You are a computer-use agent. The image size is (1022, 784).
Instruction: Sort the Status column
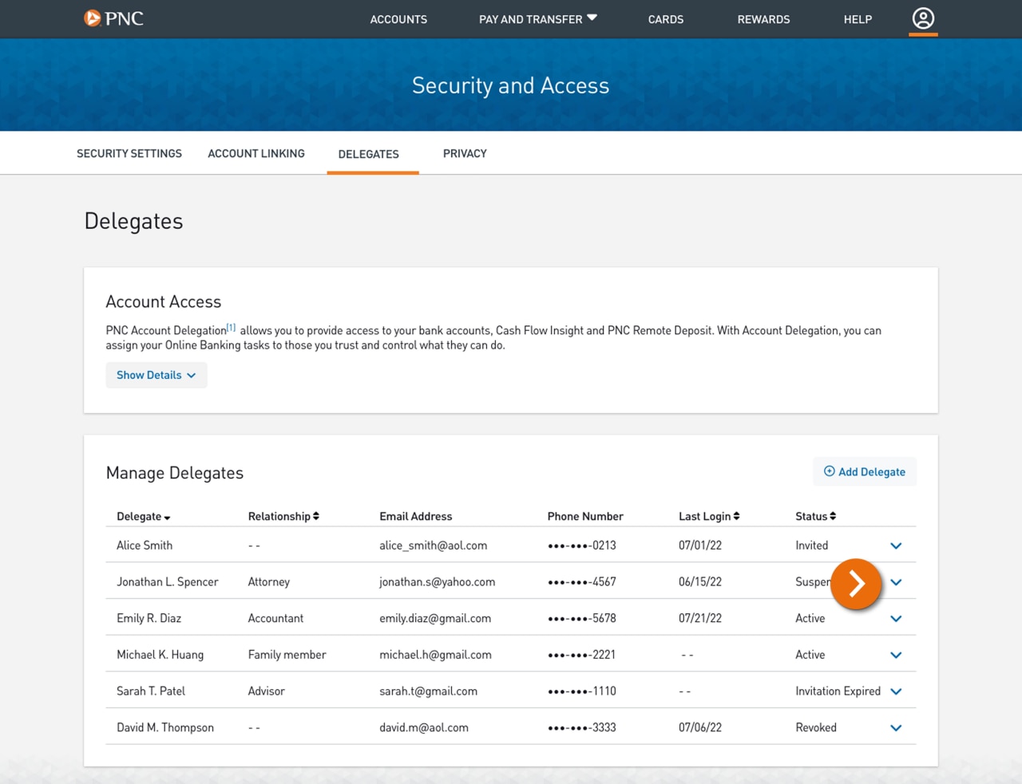tap(834, 516)
